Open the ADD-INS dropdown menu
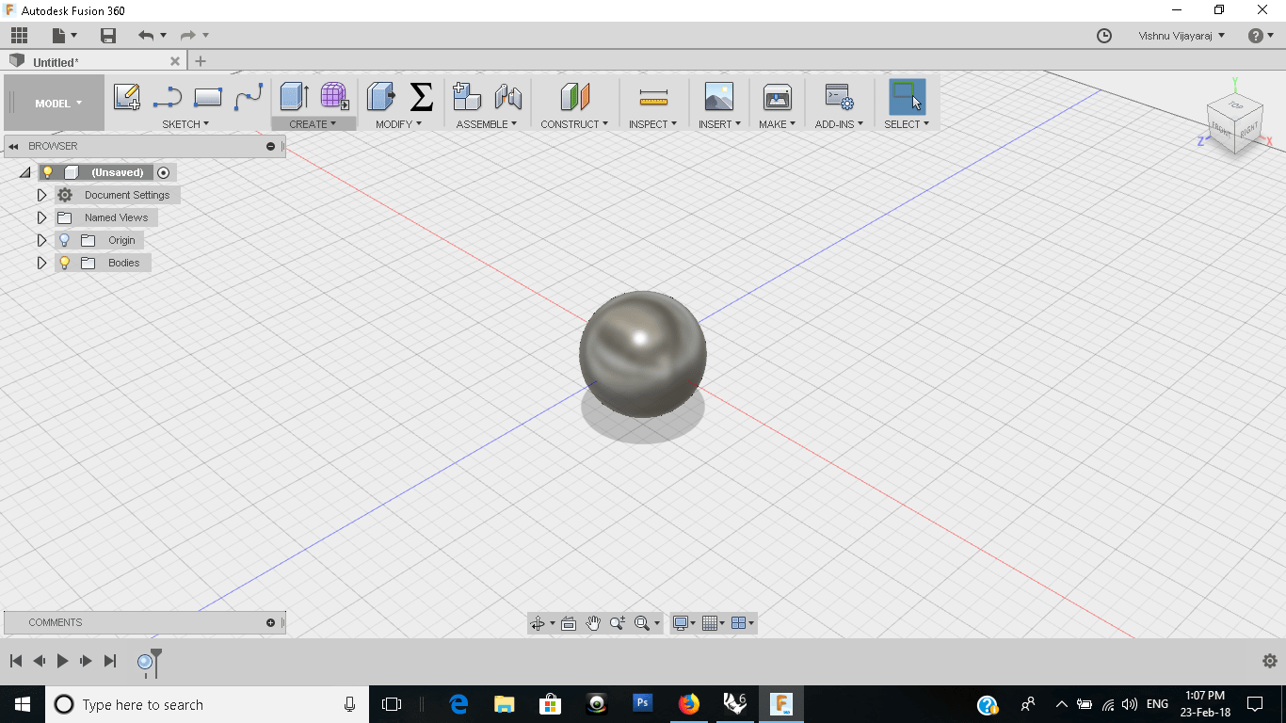 (839, 124)
